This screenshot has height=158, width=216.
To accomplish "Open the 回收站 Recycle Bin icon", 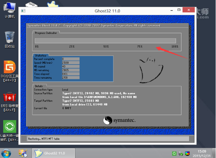I will [9, 38].
